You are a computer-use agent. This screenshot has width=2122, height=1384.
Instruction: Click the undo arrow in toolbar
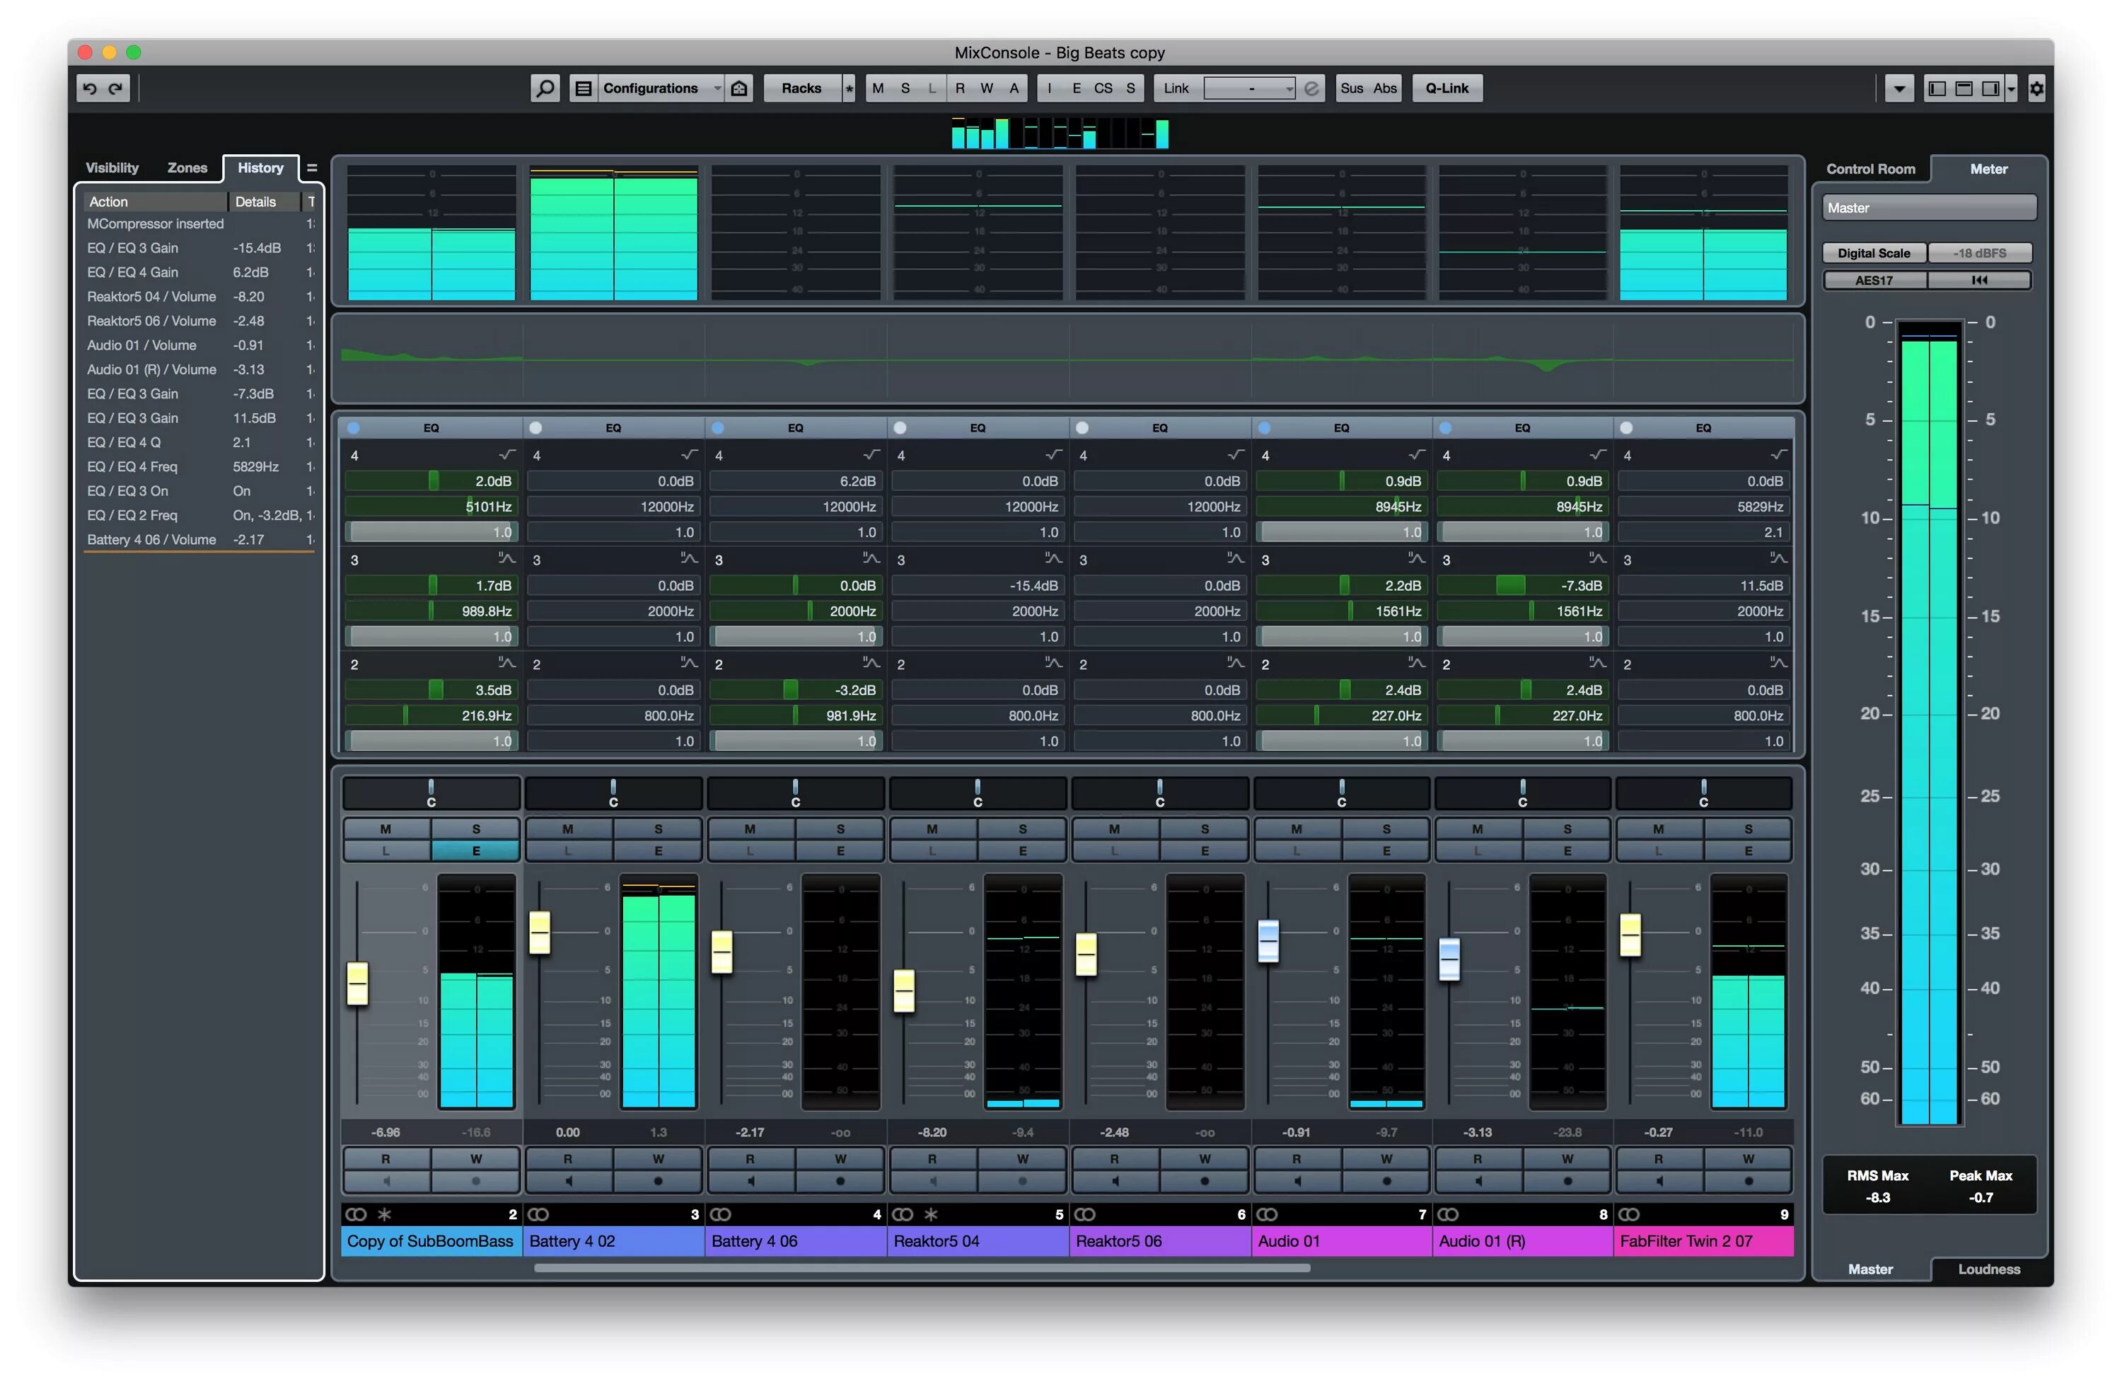(90, 88)
